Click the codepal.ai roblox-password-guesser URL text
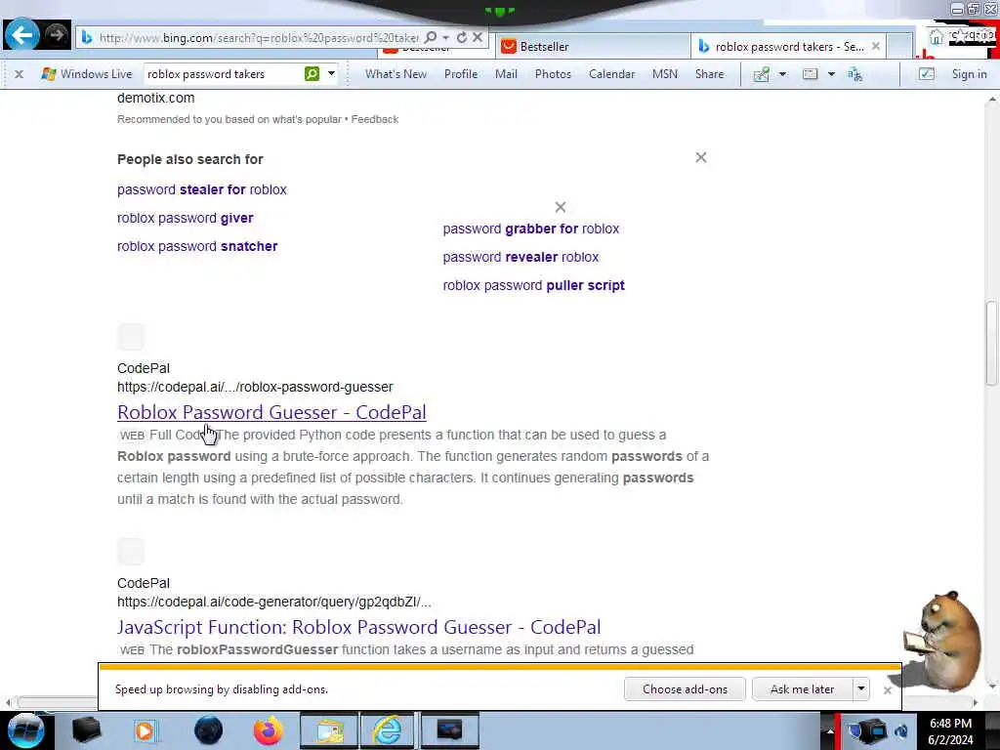Screen dimensions: 1000x750 [x=255, y=387]
